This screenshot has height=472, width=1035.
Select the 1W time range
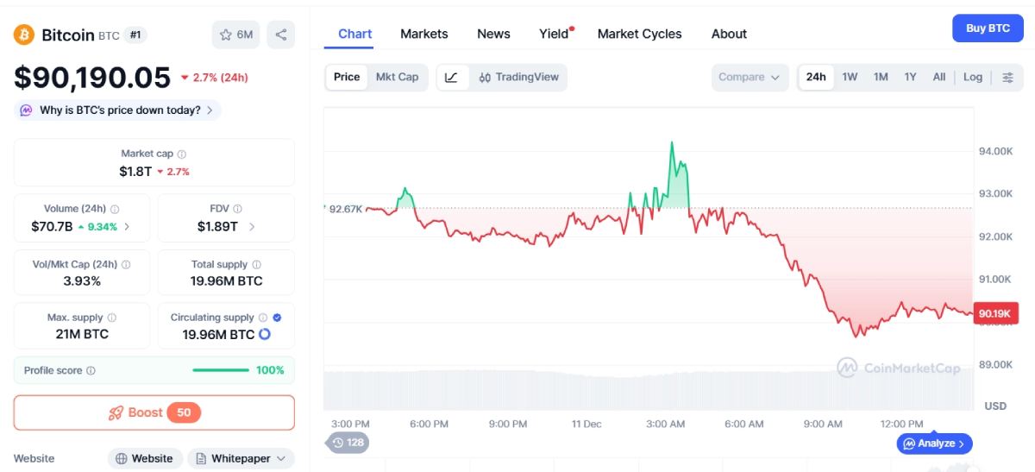[850, 77]
